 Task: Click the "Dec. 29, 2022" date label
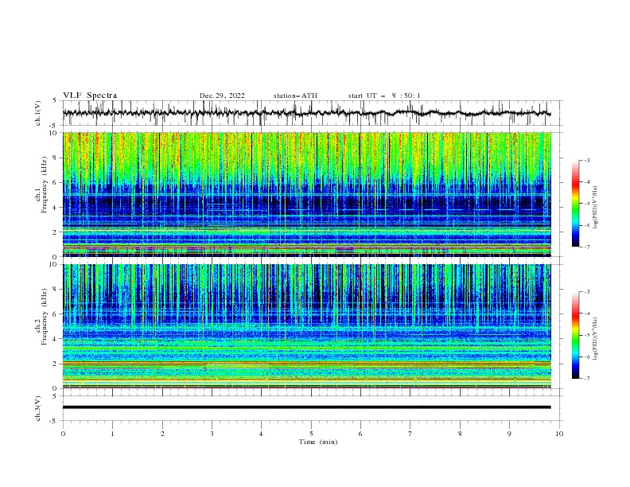[222, 95]
